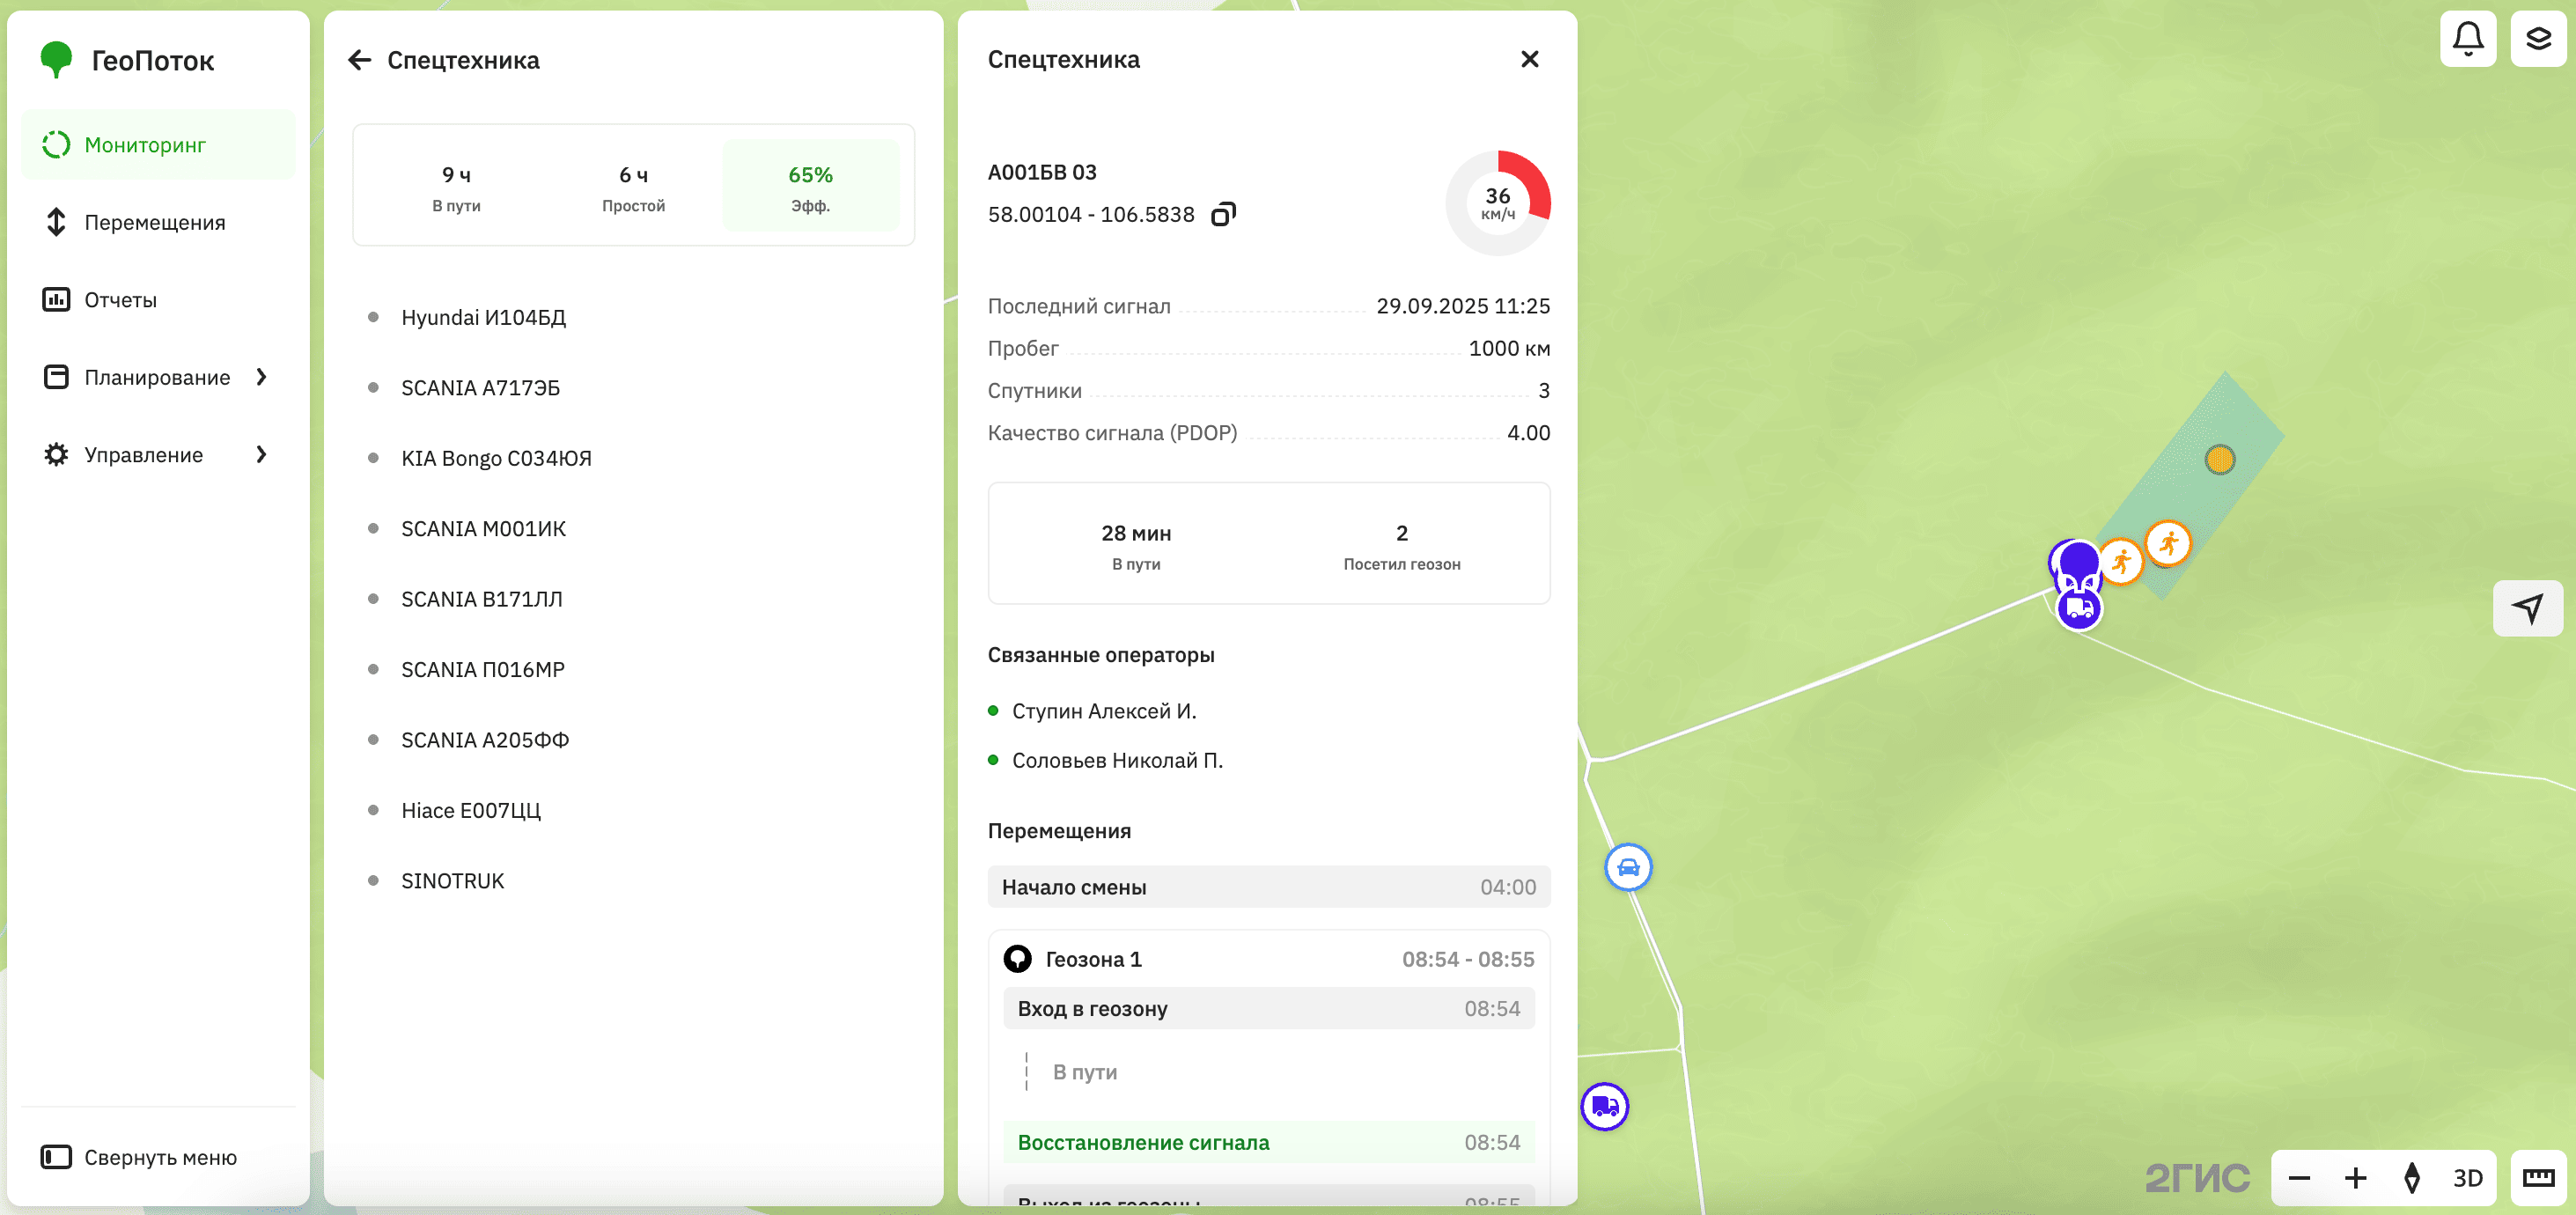
Task: Go back using the Спецтехника list arrow
Action: tap(361, 59)
